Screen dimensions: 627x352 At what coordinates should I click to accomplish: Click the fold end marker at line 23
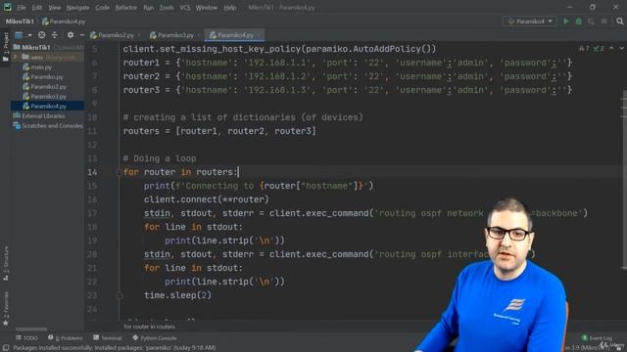(x=119, y=295)
